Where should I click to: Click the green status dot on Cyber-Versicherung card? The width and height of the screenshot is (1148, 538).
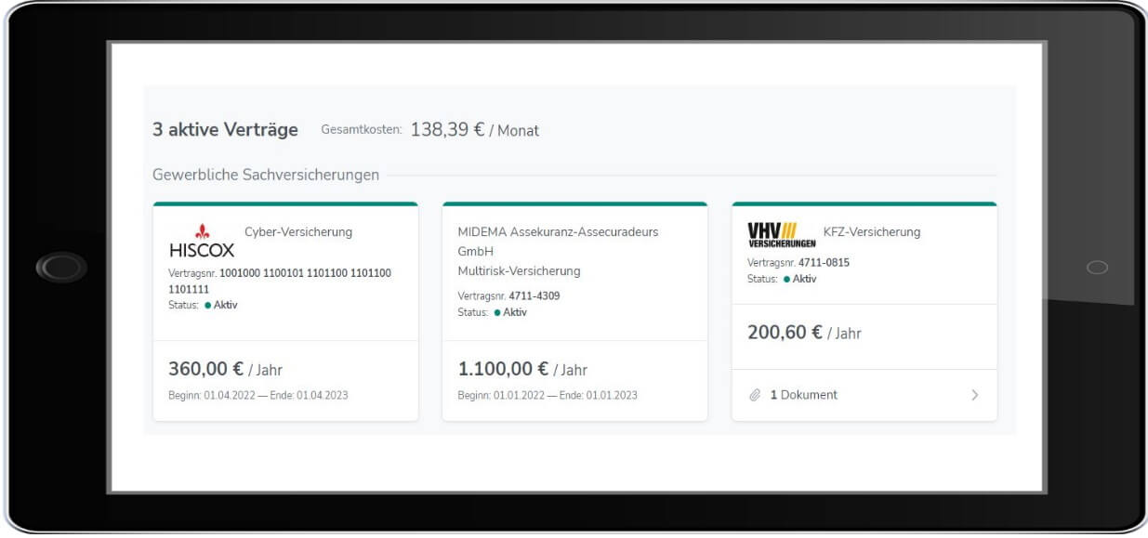(x=207, y=305)
